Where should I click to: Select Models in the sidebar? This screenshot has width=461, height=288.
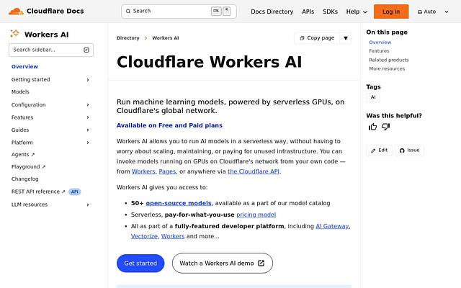(20, 92)
